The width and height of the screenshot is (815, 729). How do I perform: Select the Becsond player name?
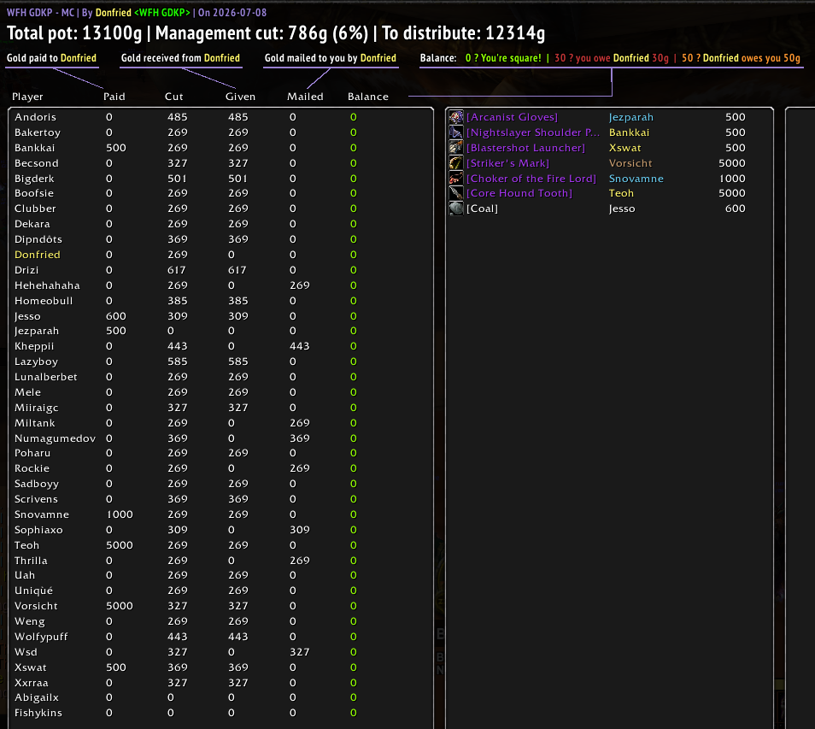pos(37,163)
